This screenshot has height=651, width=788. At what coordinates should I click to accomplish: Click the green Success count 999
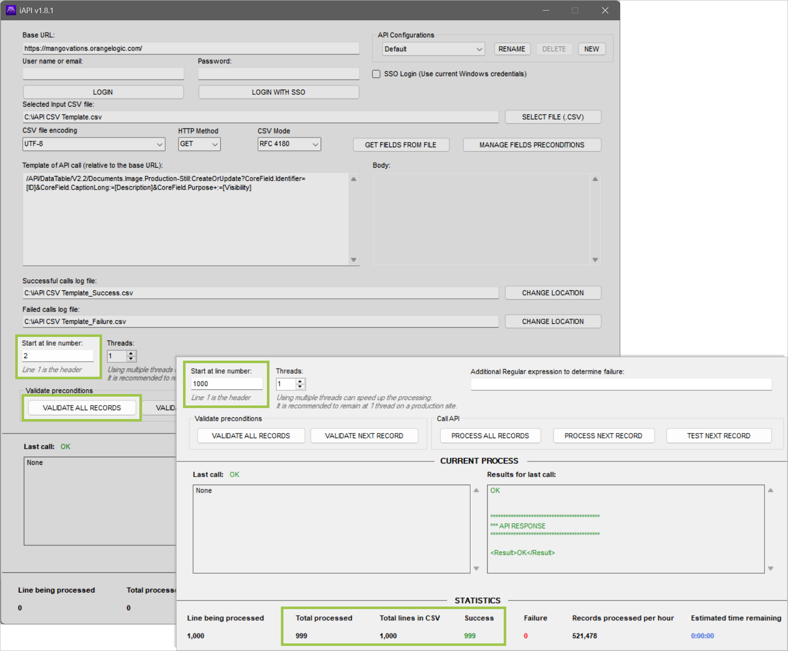click(x=470, y=636)
